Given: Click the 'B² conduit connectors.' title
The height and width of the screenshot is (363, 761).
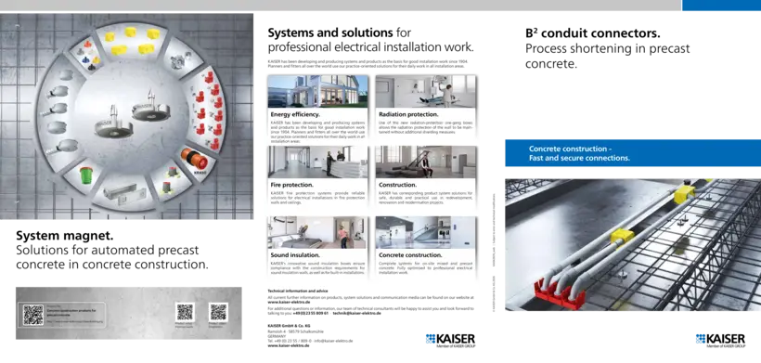Looking at the screenshot, I should coord(593,33).
